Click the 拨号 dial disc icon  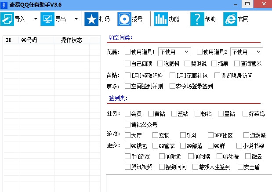click(124, 19)
